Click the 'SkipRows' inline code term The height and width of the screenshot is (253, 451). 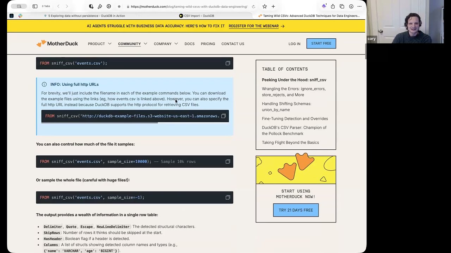click(x=52, y=233)
